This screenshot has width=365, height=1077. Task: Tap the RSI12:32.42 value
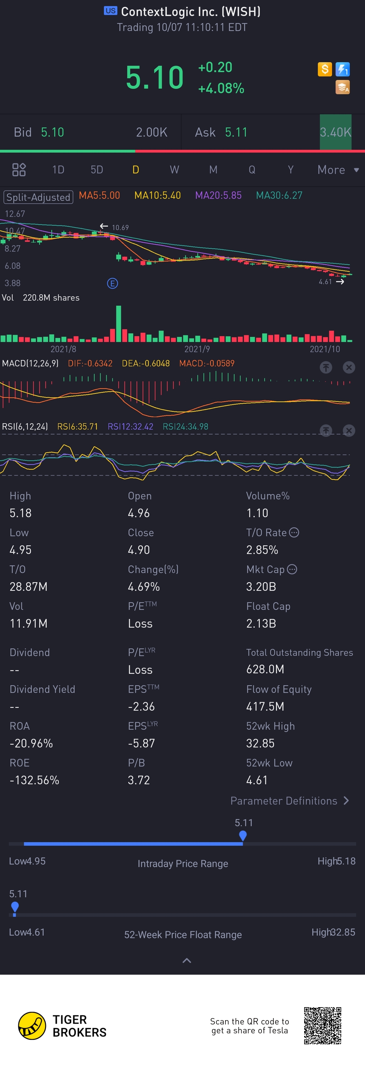click(x=130, y=427)
